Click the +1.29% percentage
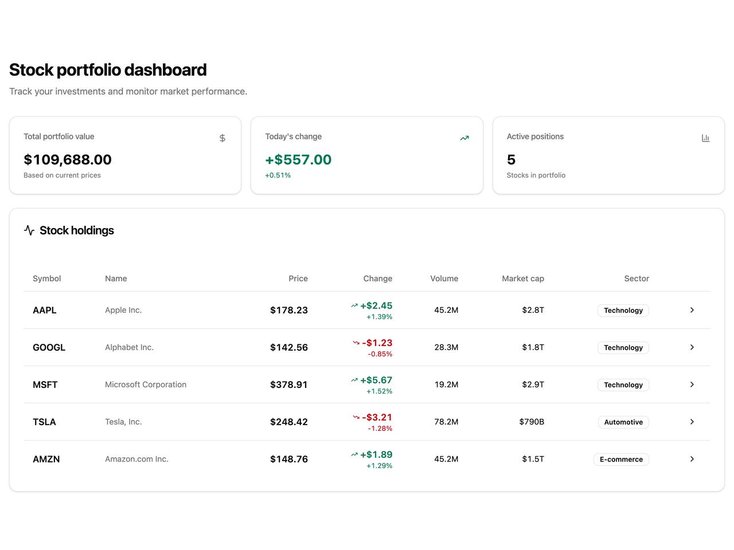Viewport: 734px width, 550px height. 380,466
